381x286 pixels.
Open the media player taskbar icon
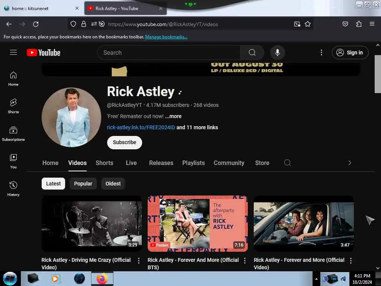pyautogui.click(x=55, y=279)
